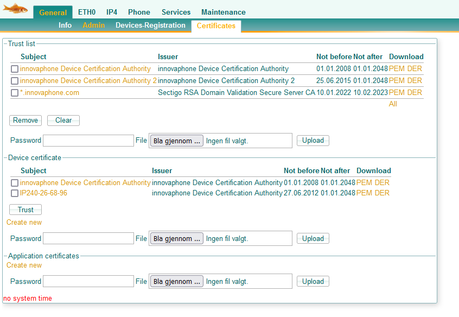Screen dimensions: 459x317
Task: Click the '27.06.2012' Not before date
Action: 301,193
